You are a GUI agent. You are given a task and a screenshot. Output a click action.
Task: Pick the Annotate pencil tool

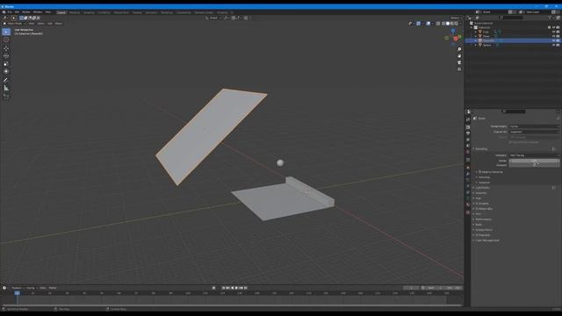click(x=6, y=80)
